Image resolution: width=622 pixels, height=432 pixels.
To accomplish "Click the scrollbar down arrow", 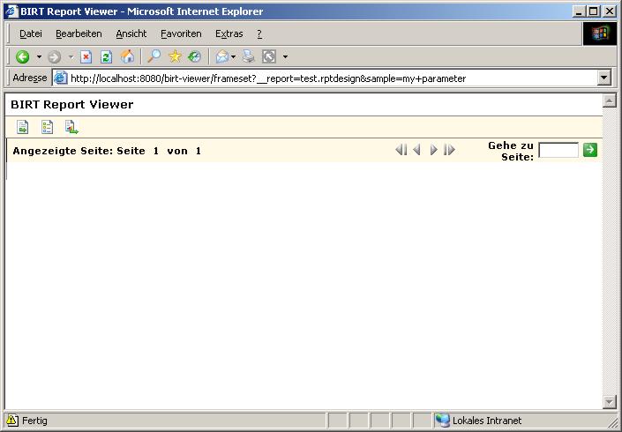I will point(609,401).
